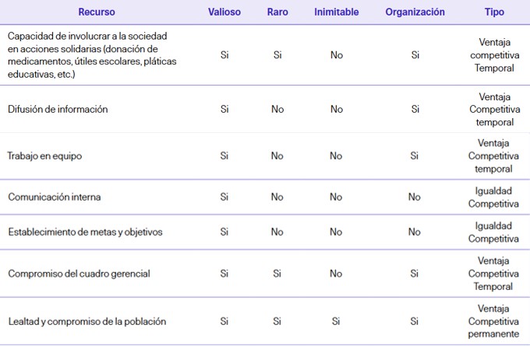
Task: Click Organización 'No' for Comunicación interna
Action: click(x=415, y=197)
